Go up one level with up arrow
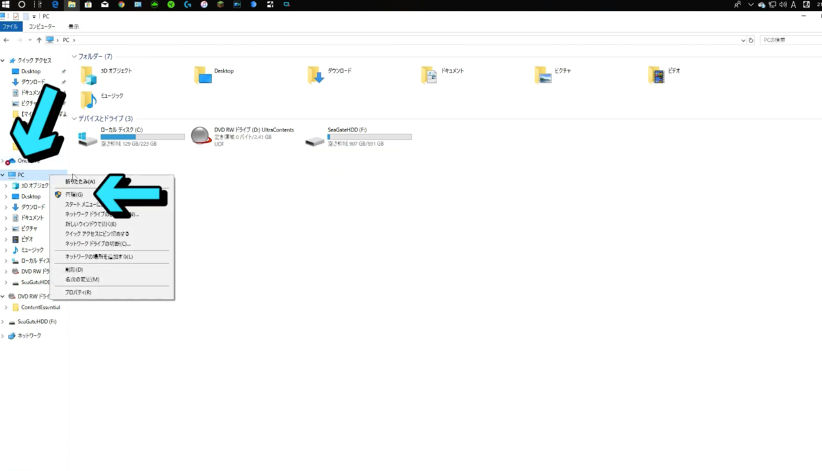Screen dimensions: 822x471 (39, 40)
